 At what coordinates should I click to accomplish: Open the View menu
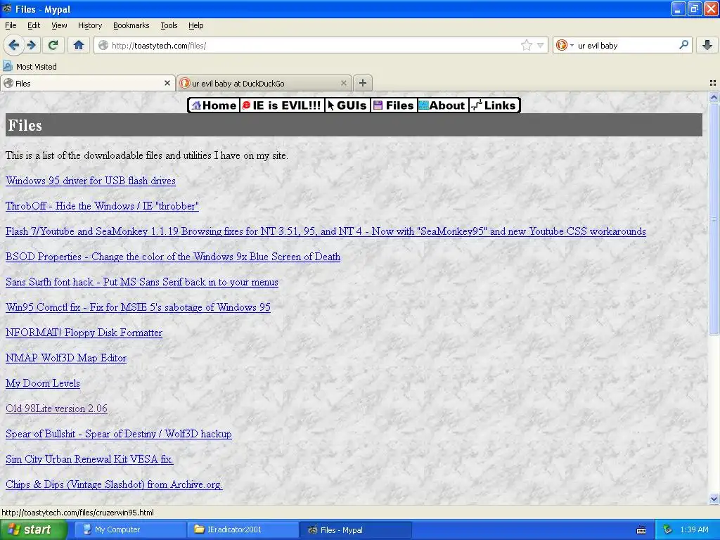(59, 25)
